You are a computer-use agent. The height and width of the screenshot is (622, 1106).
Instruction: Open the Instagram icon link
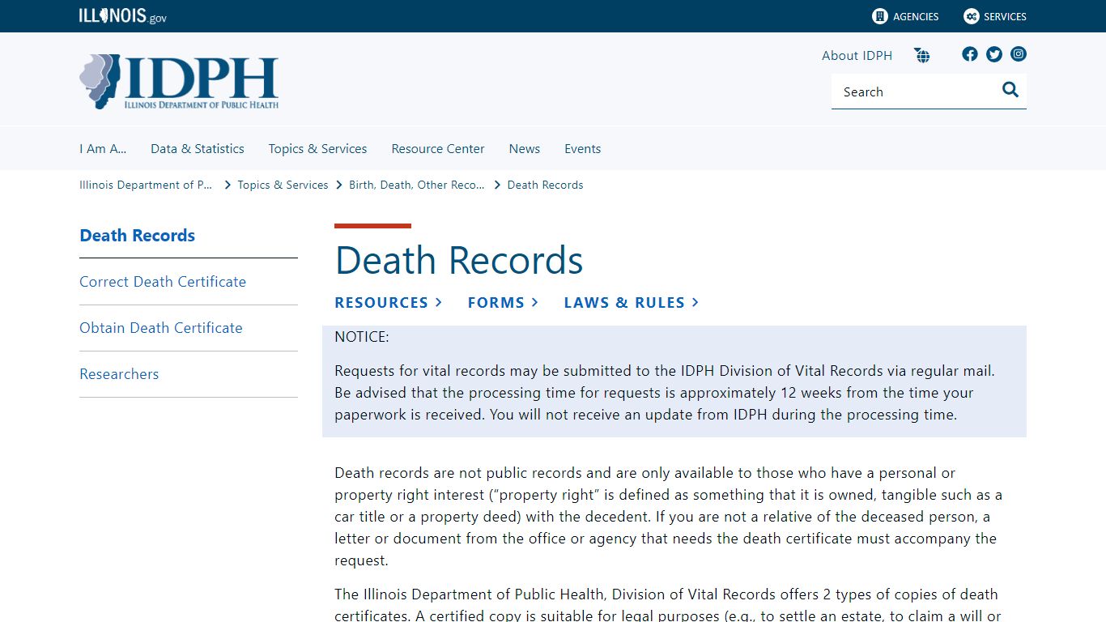(1019, 54)
